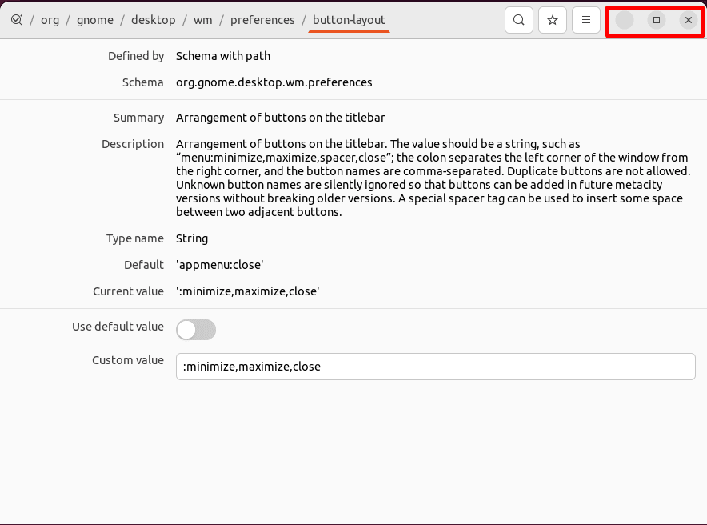Click inside the Custom value text field
The image size is (707, 525).
[x=436, y=366]
